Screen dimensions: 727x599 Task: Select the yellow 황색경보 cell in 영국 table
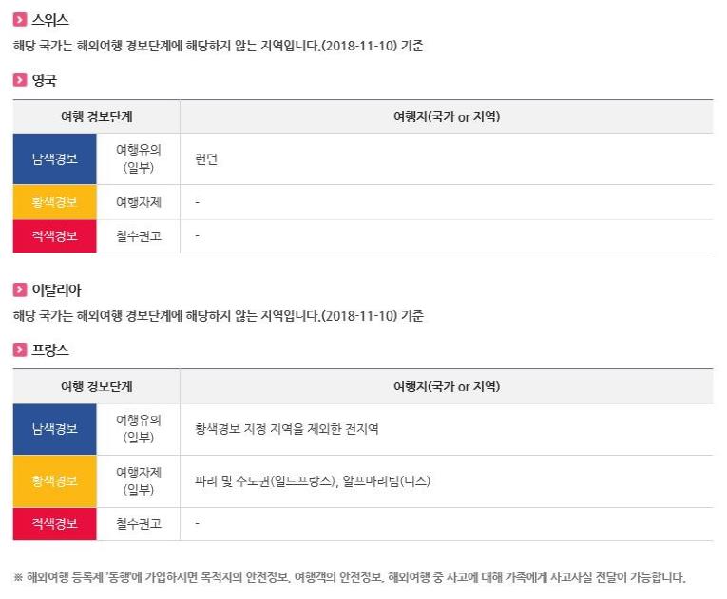click(54, 202)
